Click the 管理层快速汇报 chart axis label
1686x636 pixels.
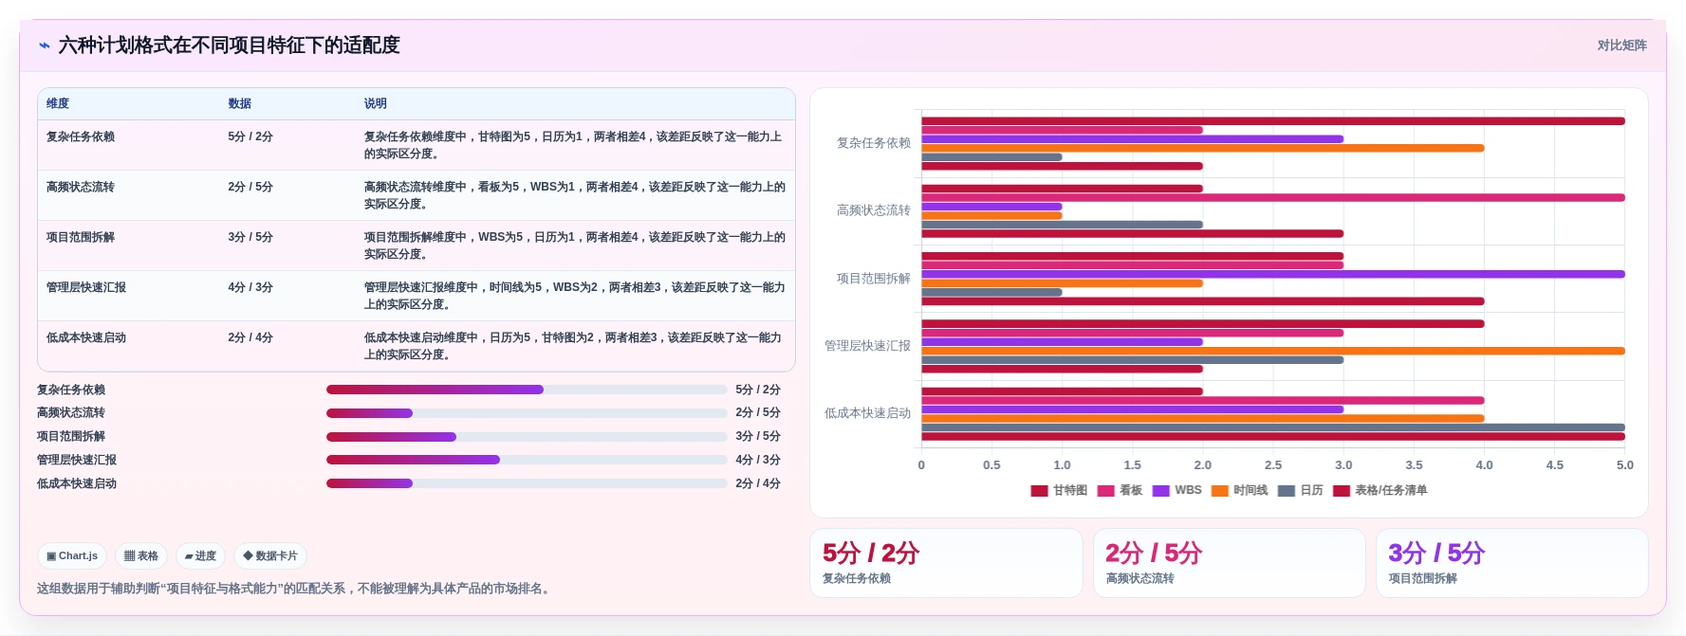(x=867, y=346)
